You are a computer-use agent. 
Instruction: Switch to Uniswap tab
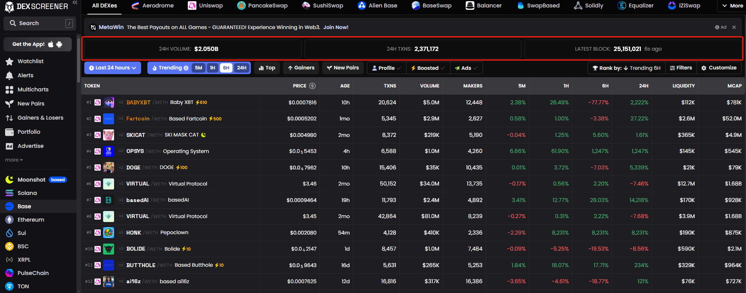[x=205, y=6]
